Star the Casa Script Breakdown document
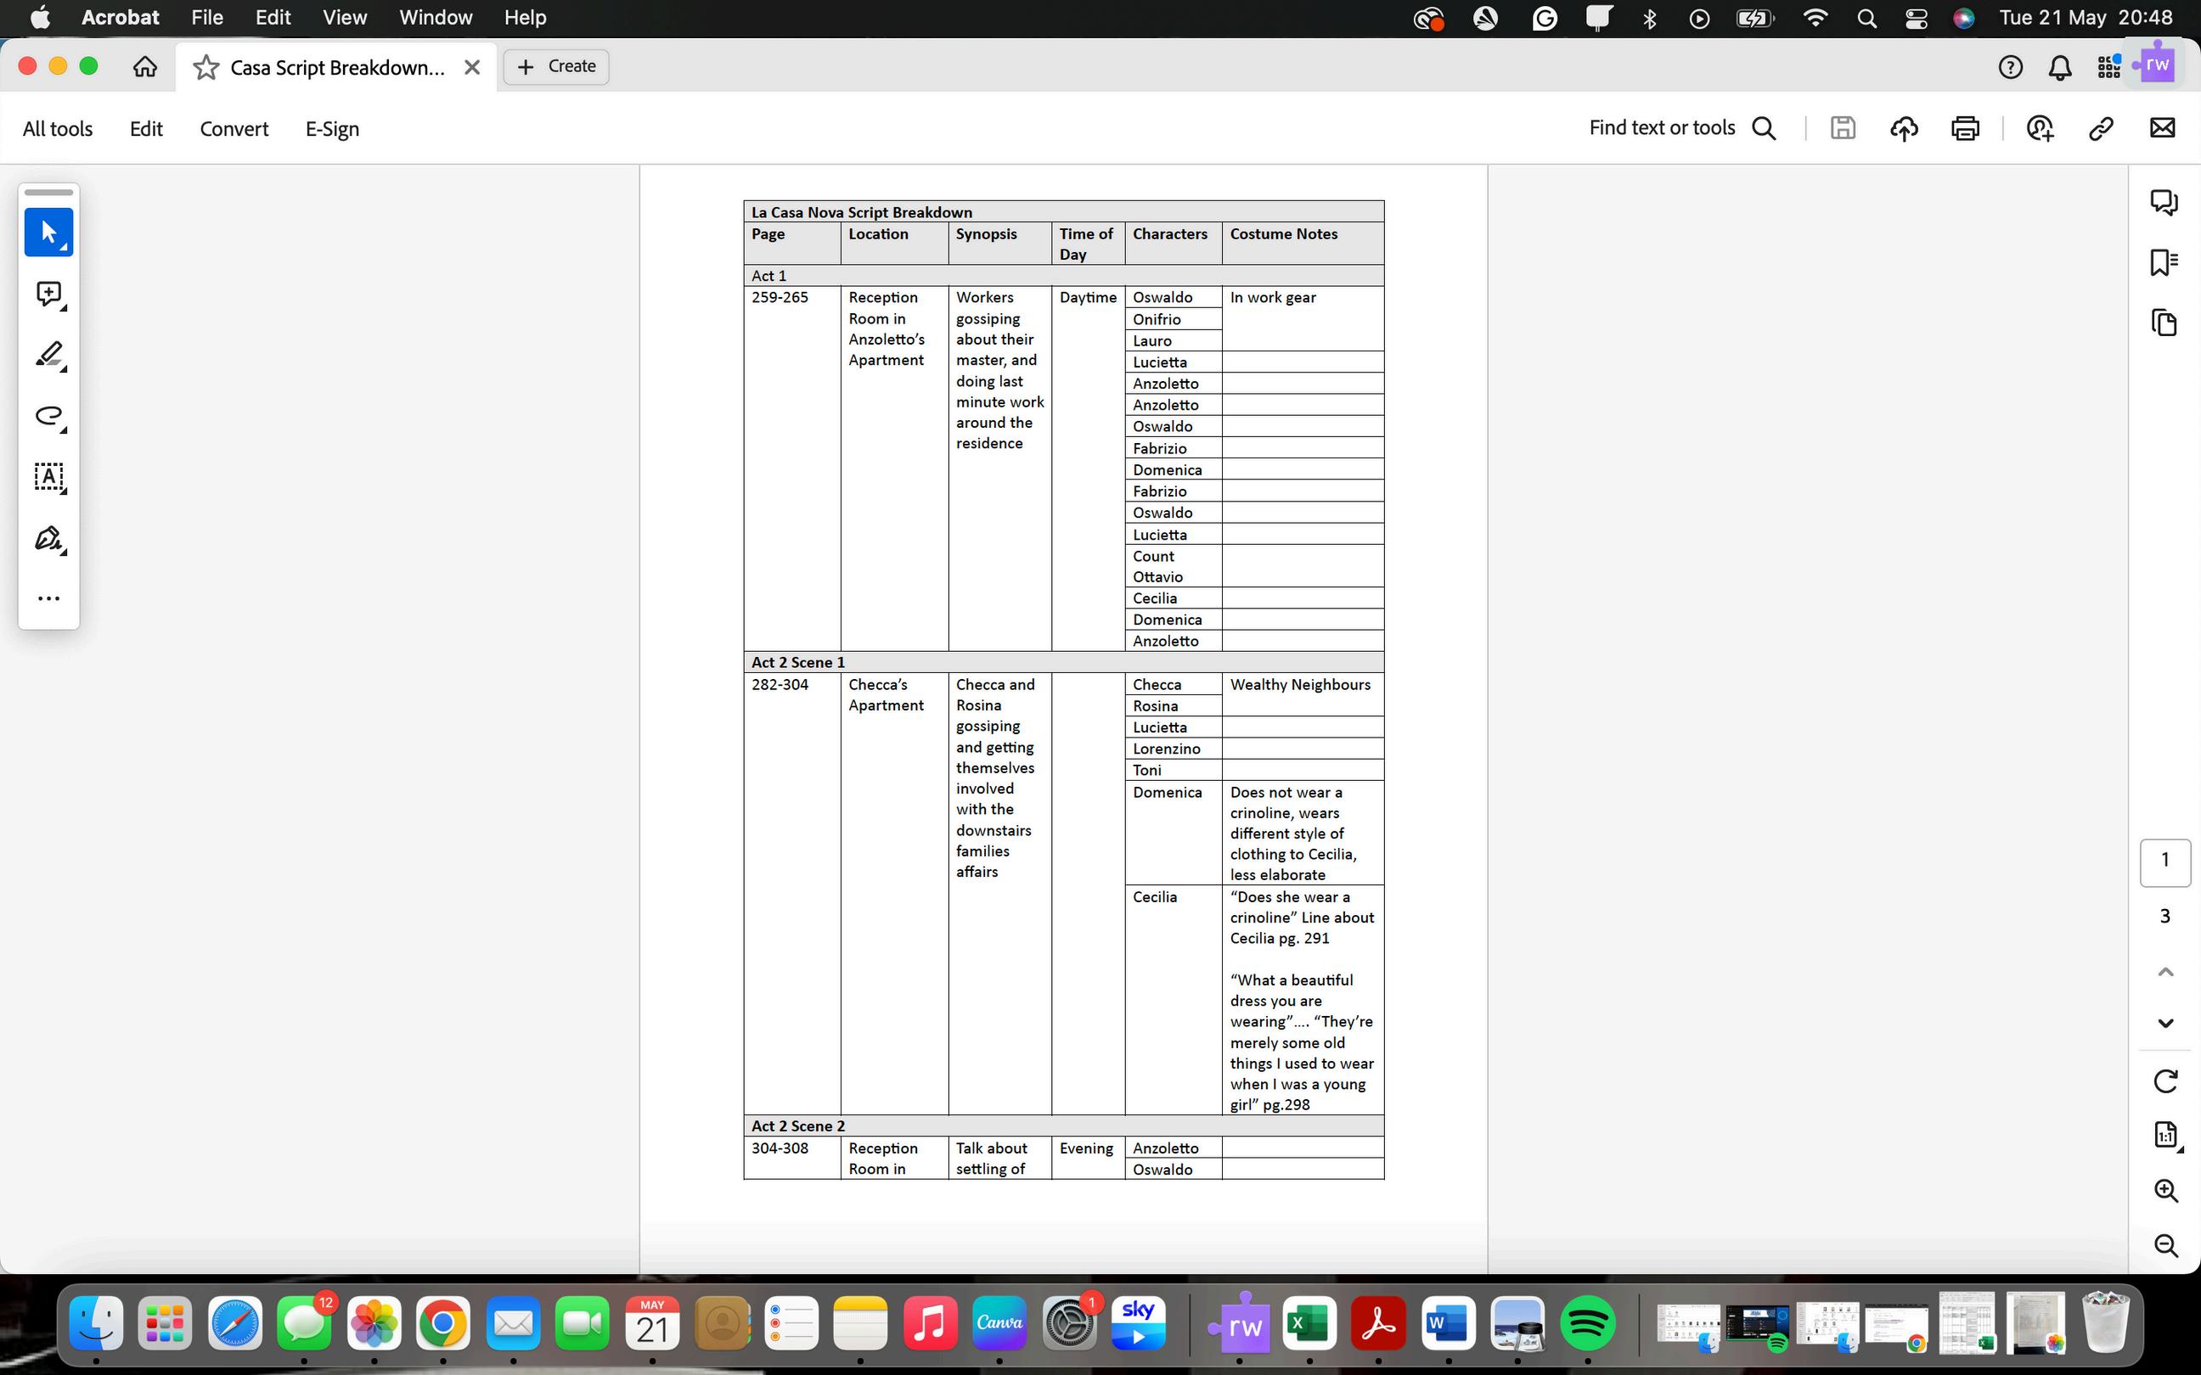This screenshot has height=1375, width=2201. tap(206, 67)
